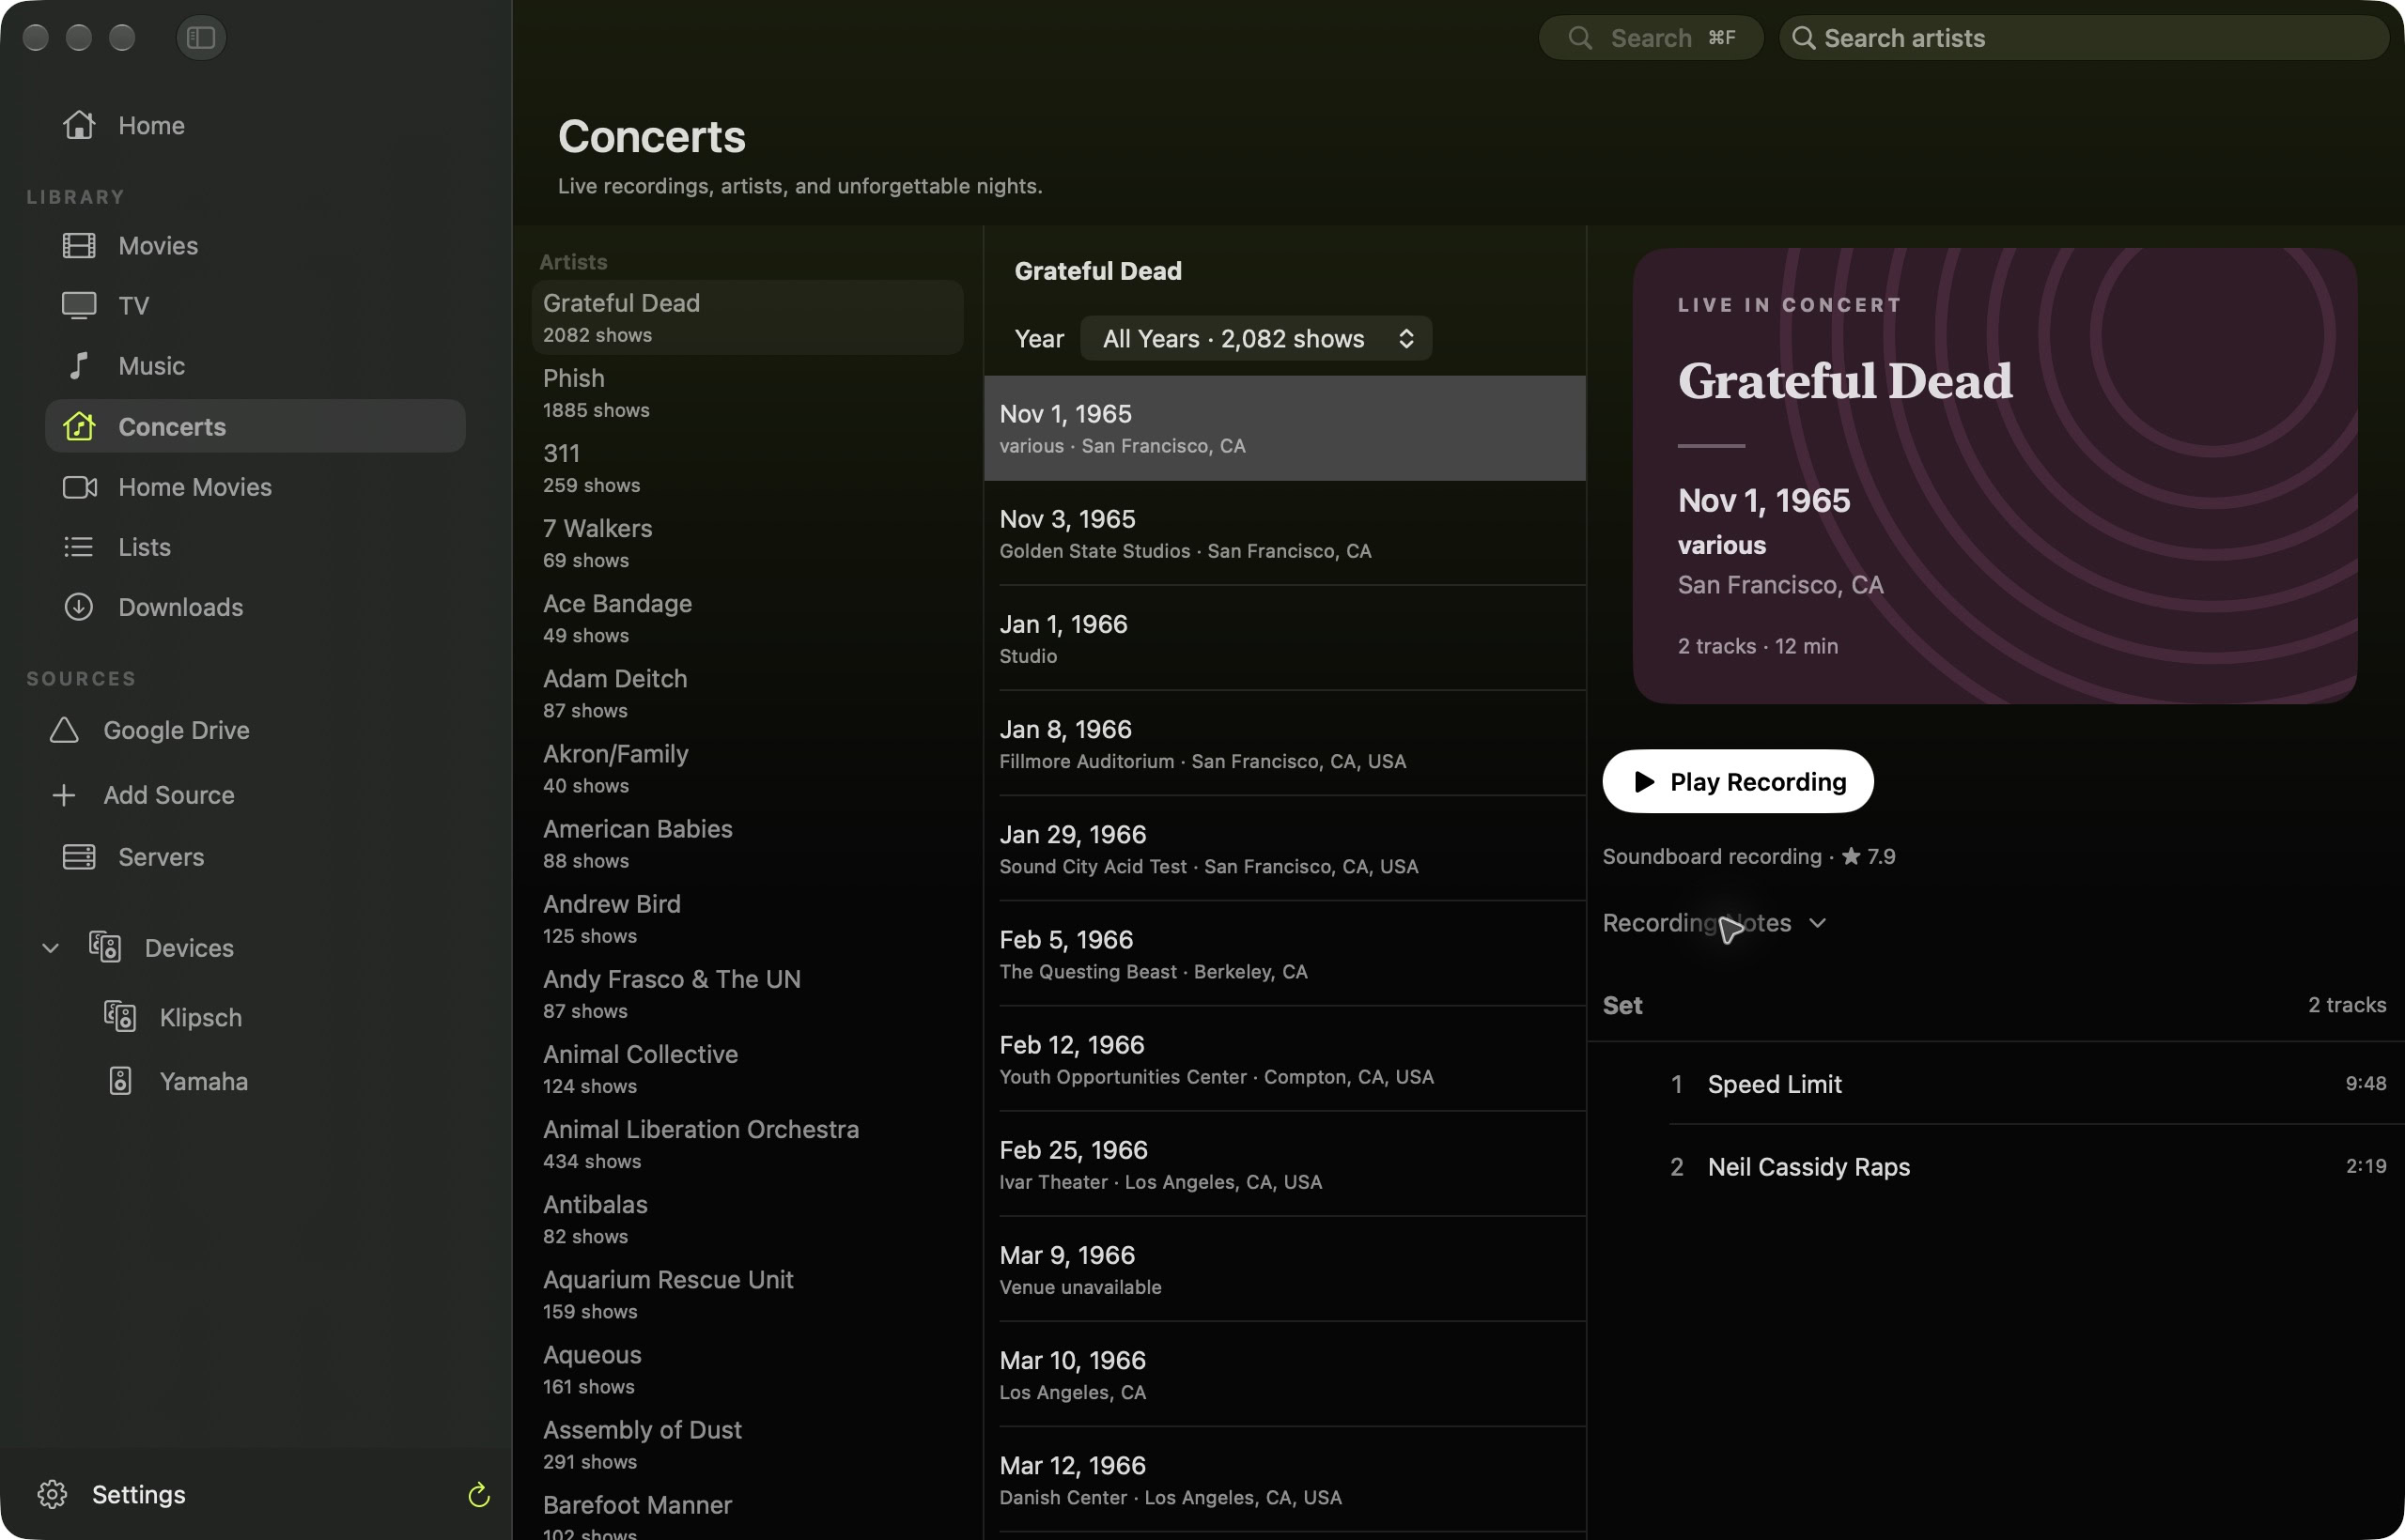The image size is (2405, 1540).
Task: Expand Recording Notes chevron
Action: click(1817, 922)
